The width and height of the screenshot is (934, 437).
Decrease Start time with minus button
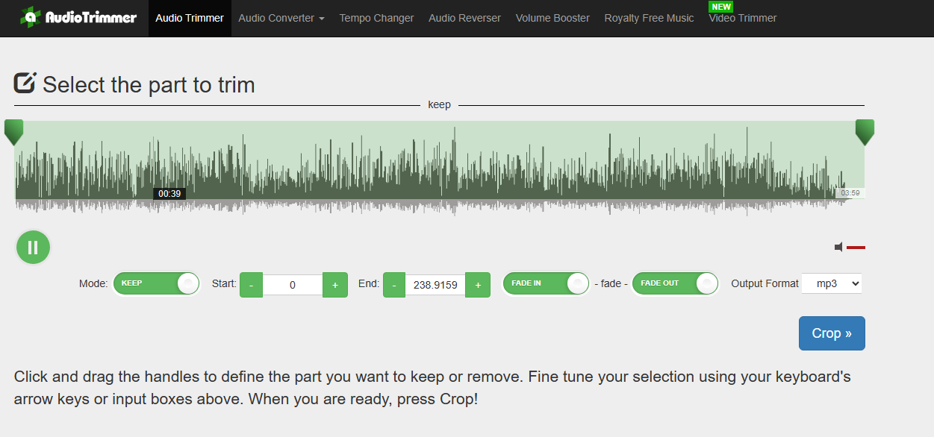[251, 285]
